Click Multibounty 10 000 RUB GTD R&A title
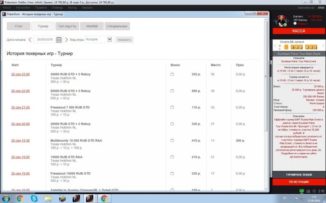This screenshot has width=326, height=203. pyautogui.click(x=76, y=140)
